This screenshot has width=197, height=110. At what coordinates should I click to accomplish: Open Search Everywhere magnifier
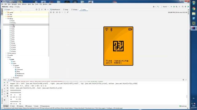point(183,7)
